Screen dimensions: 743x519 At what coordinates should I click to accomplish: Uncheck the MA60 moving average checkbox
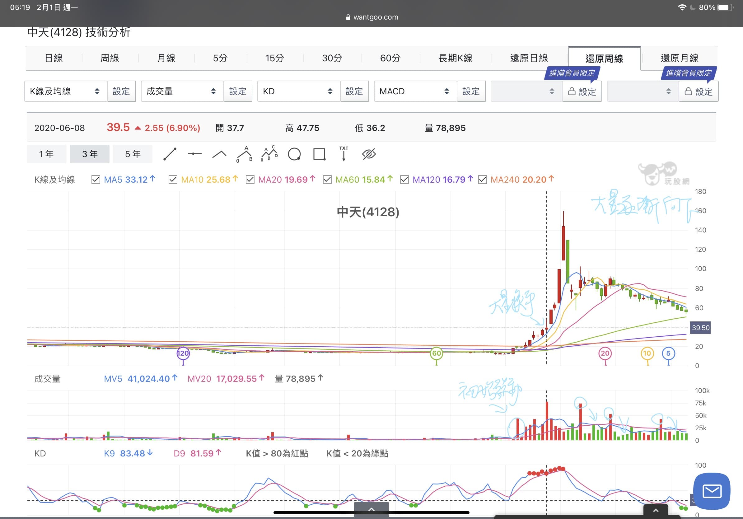[327, 180]
